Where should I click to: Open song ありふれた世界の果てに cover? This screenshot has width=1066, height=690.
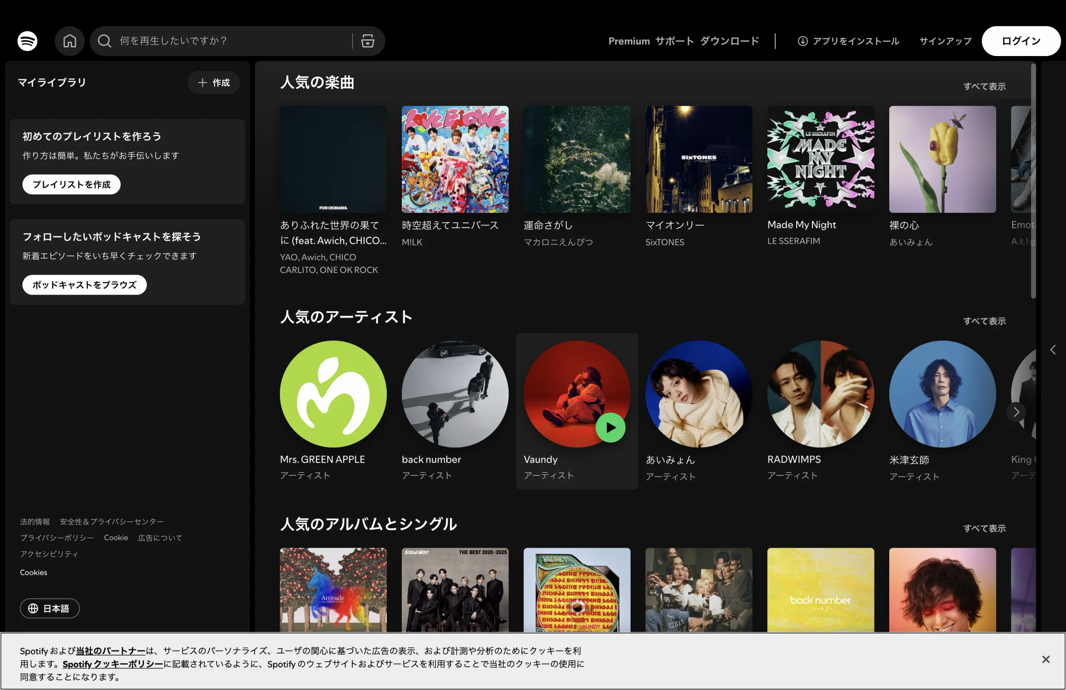(x=333, y=159)
